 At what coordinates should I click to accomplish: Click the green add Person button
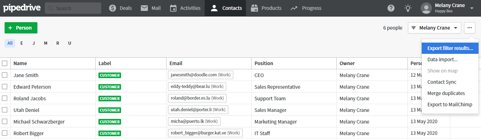pos(21,28)
